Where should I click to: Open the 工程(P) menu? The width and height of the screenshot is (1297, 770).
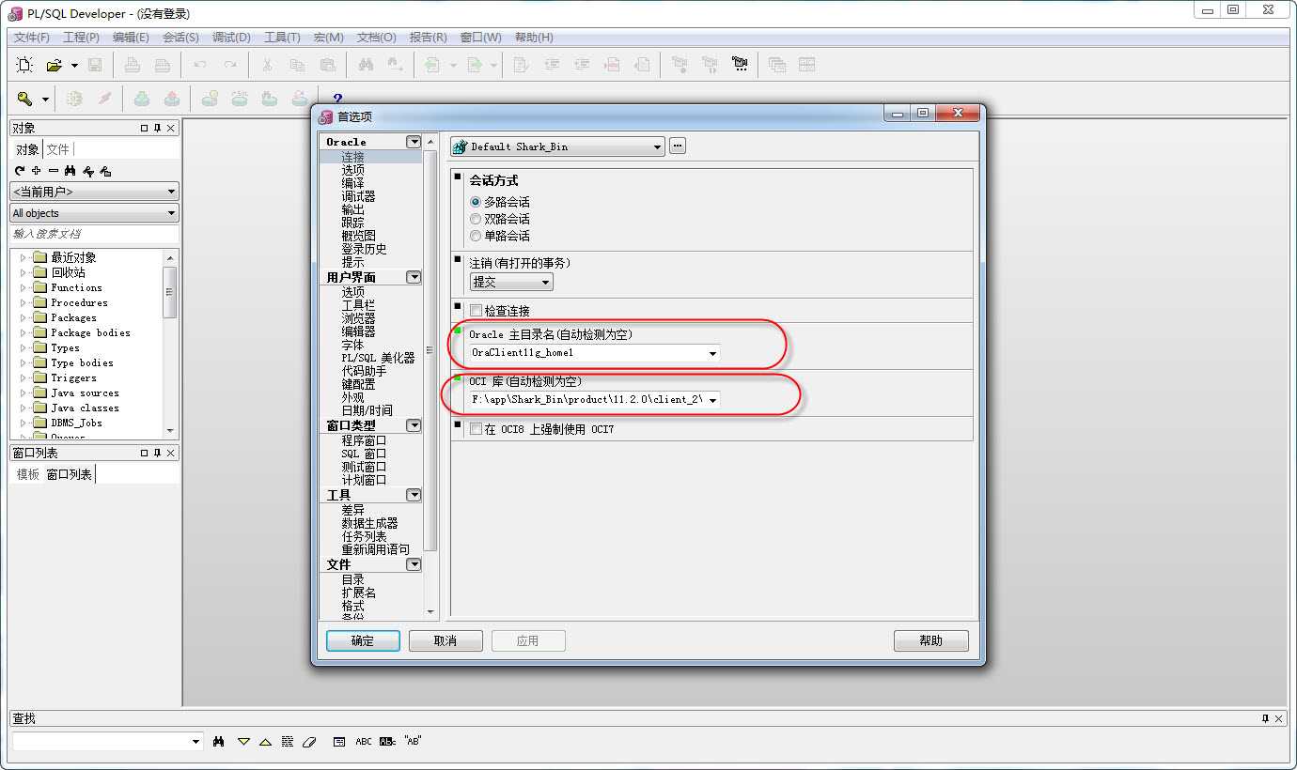(x=81, y=38)
